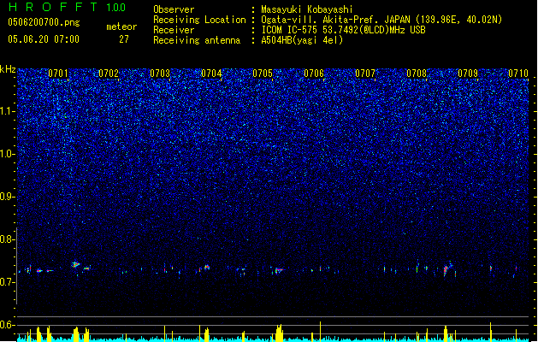Image resolution: width=538 pixels, height=342 pixels.
Task: Click the 0701 time marker
Action: point(57,74)
